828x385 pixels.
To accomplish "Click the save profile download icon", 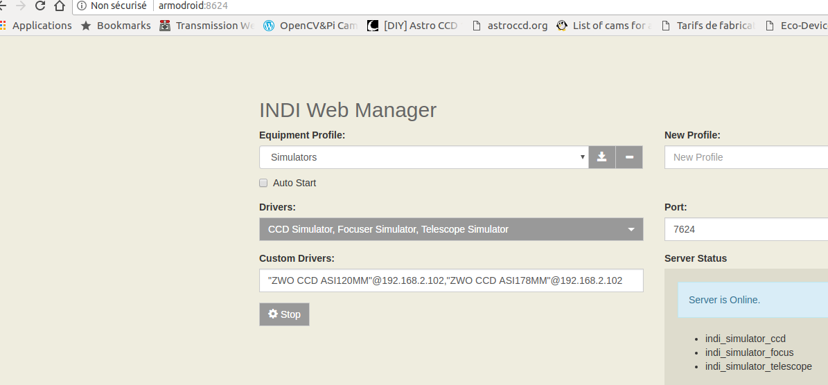I will (x=602, y=157).
